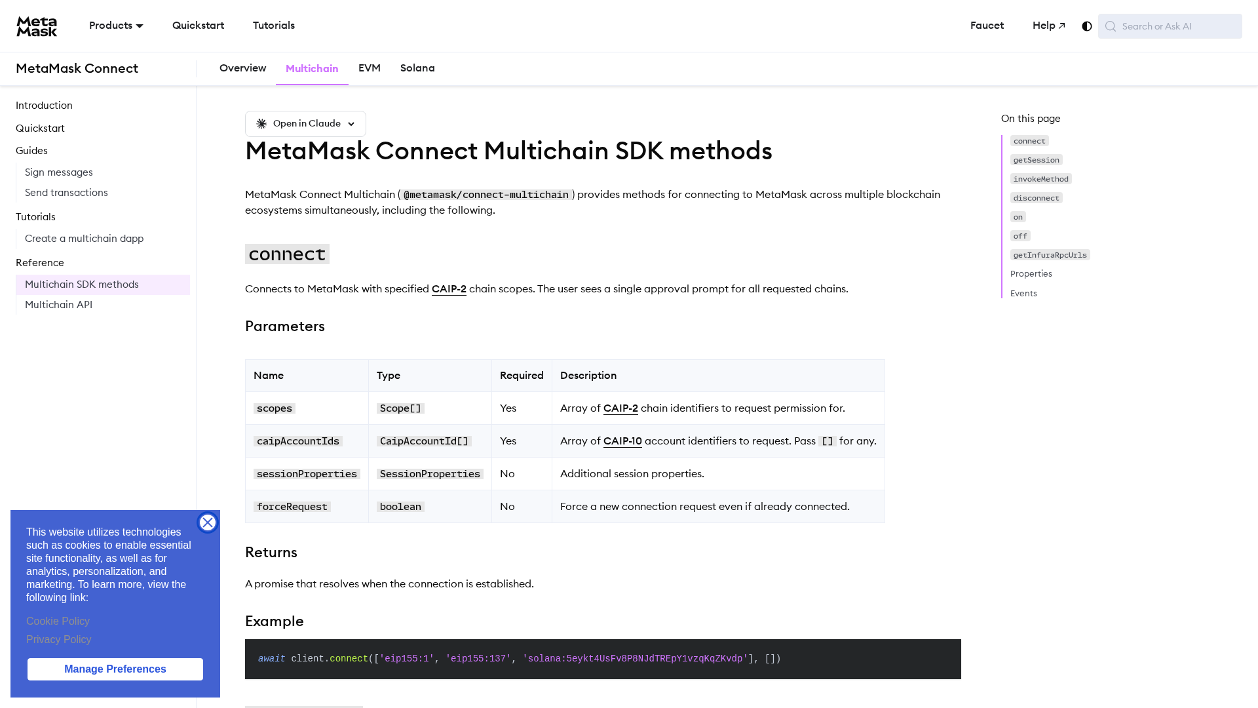Open the Cookie Policy link
The height and width of the screenshot is (708, 1258).
pos(58,621)
